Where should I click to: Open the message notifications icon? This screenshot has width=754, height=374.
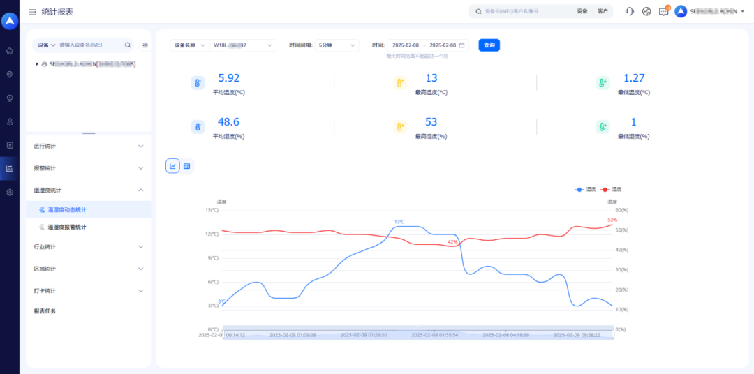663,11
